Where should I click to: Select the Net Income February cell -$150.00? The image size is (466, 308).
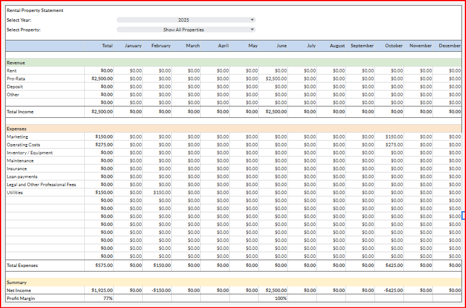[157, 290]
